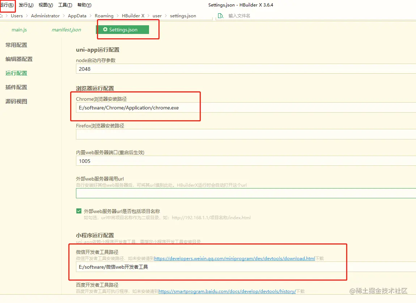
Task: Toggle 外部web服务器url是否包括项目名称 checkbox
Action: click(79, 211)
